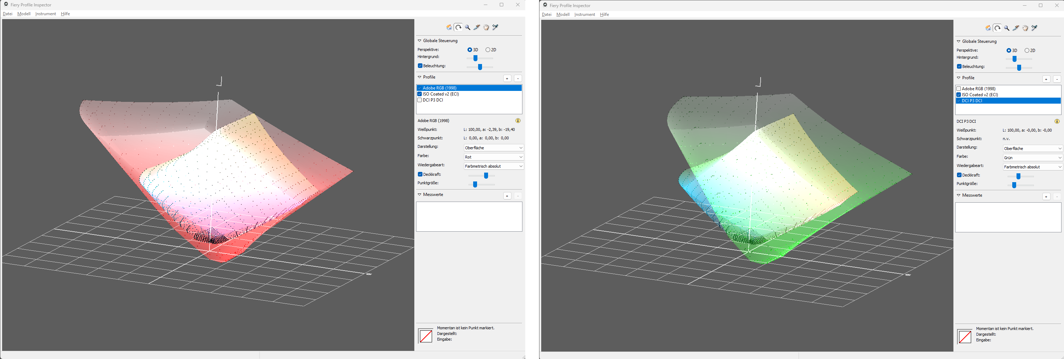Click the empty Messwerte list in the green gamut window
Viewport: 1064px width, 359px height.
click(x=1008, y=217)
